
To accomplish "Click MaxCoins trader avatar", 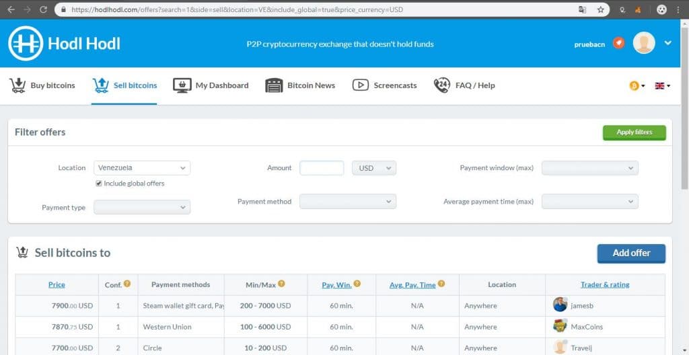I will click(x=560, y=326).
